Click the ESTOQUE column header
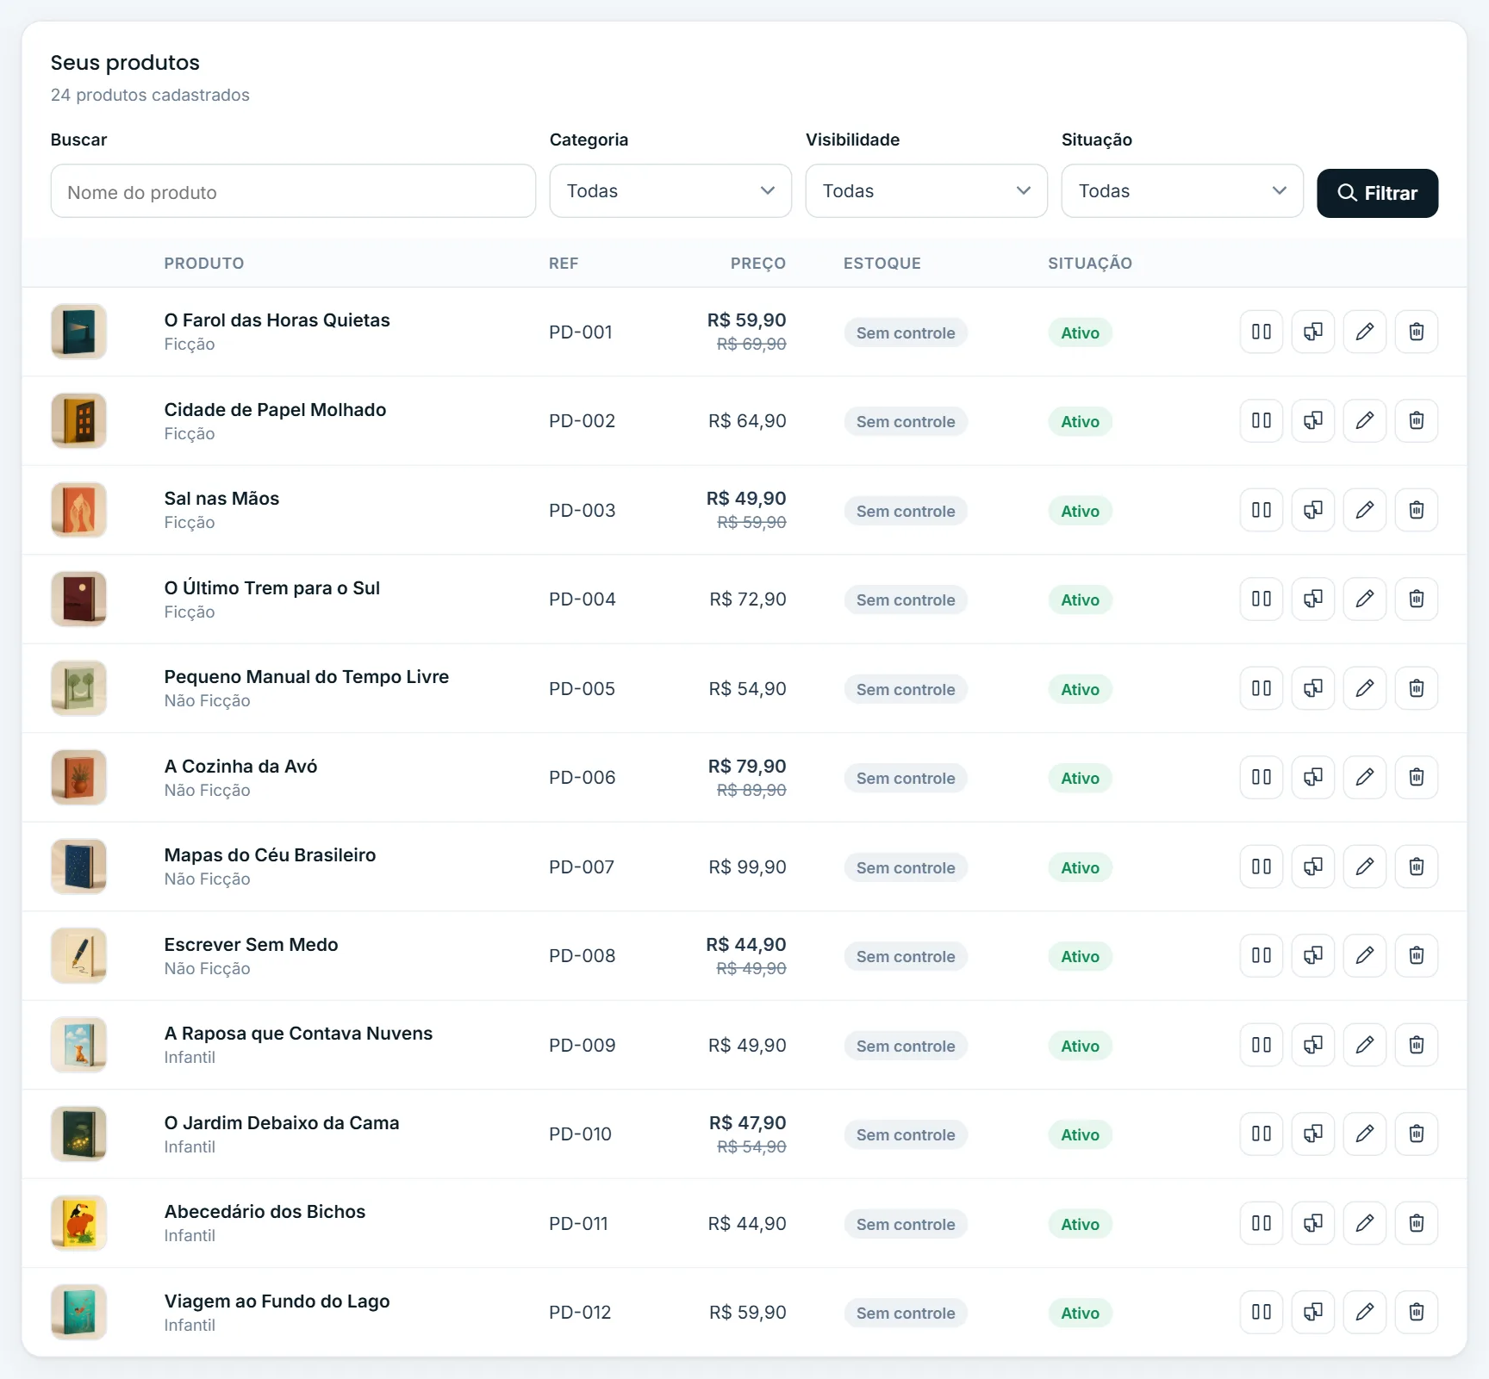The height and width of the screenshot is (1379, 1489). coord(882,264)
